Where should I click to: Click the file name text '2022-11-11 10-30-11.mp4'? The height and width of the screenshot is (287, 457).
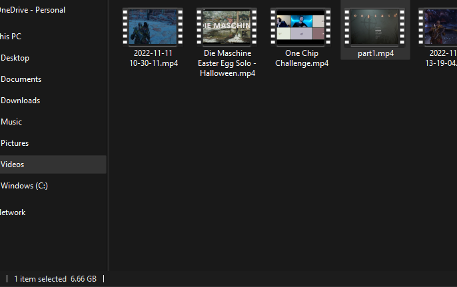tap(153, 59)
